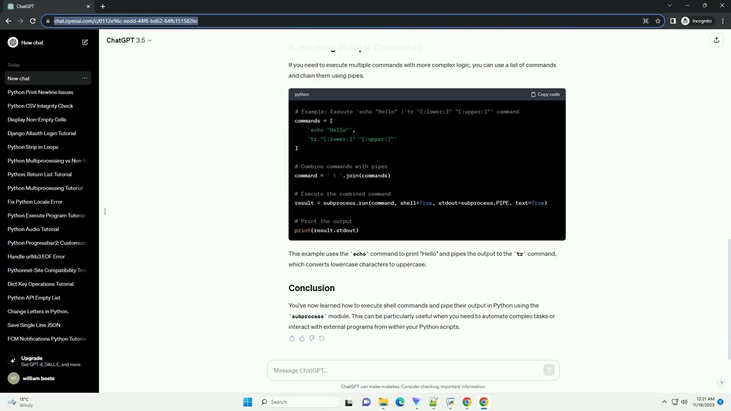Open Chrome's three-dot menu
Viewport: 731px width, 411px height.
click(x=722, y=21)
